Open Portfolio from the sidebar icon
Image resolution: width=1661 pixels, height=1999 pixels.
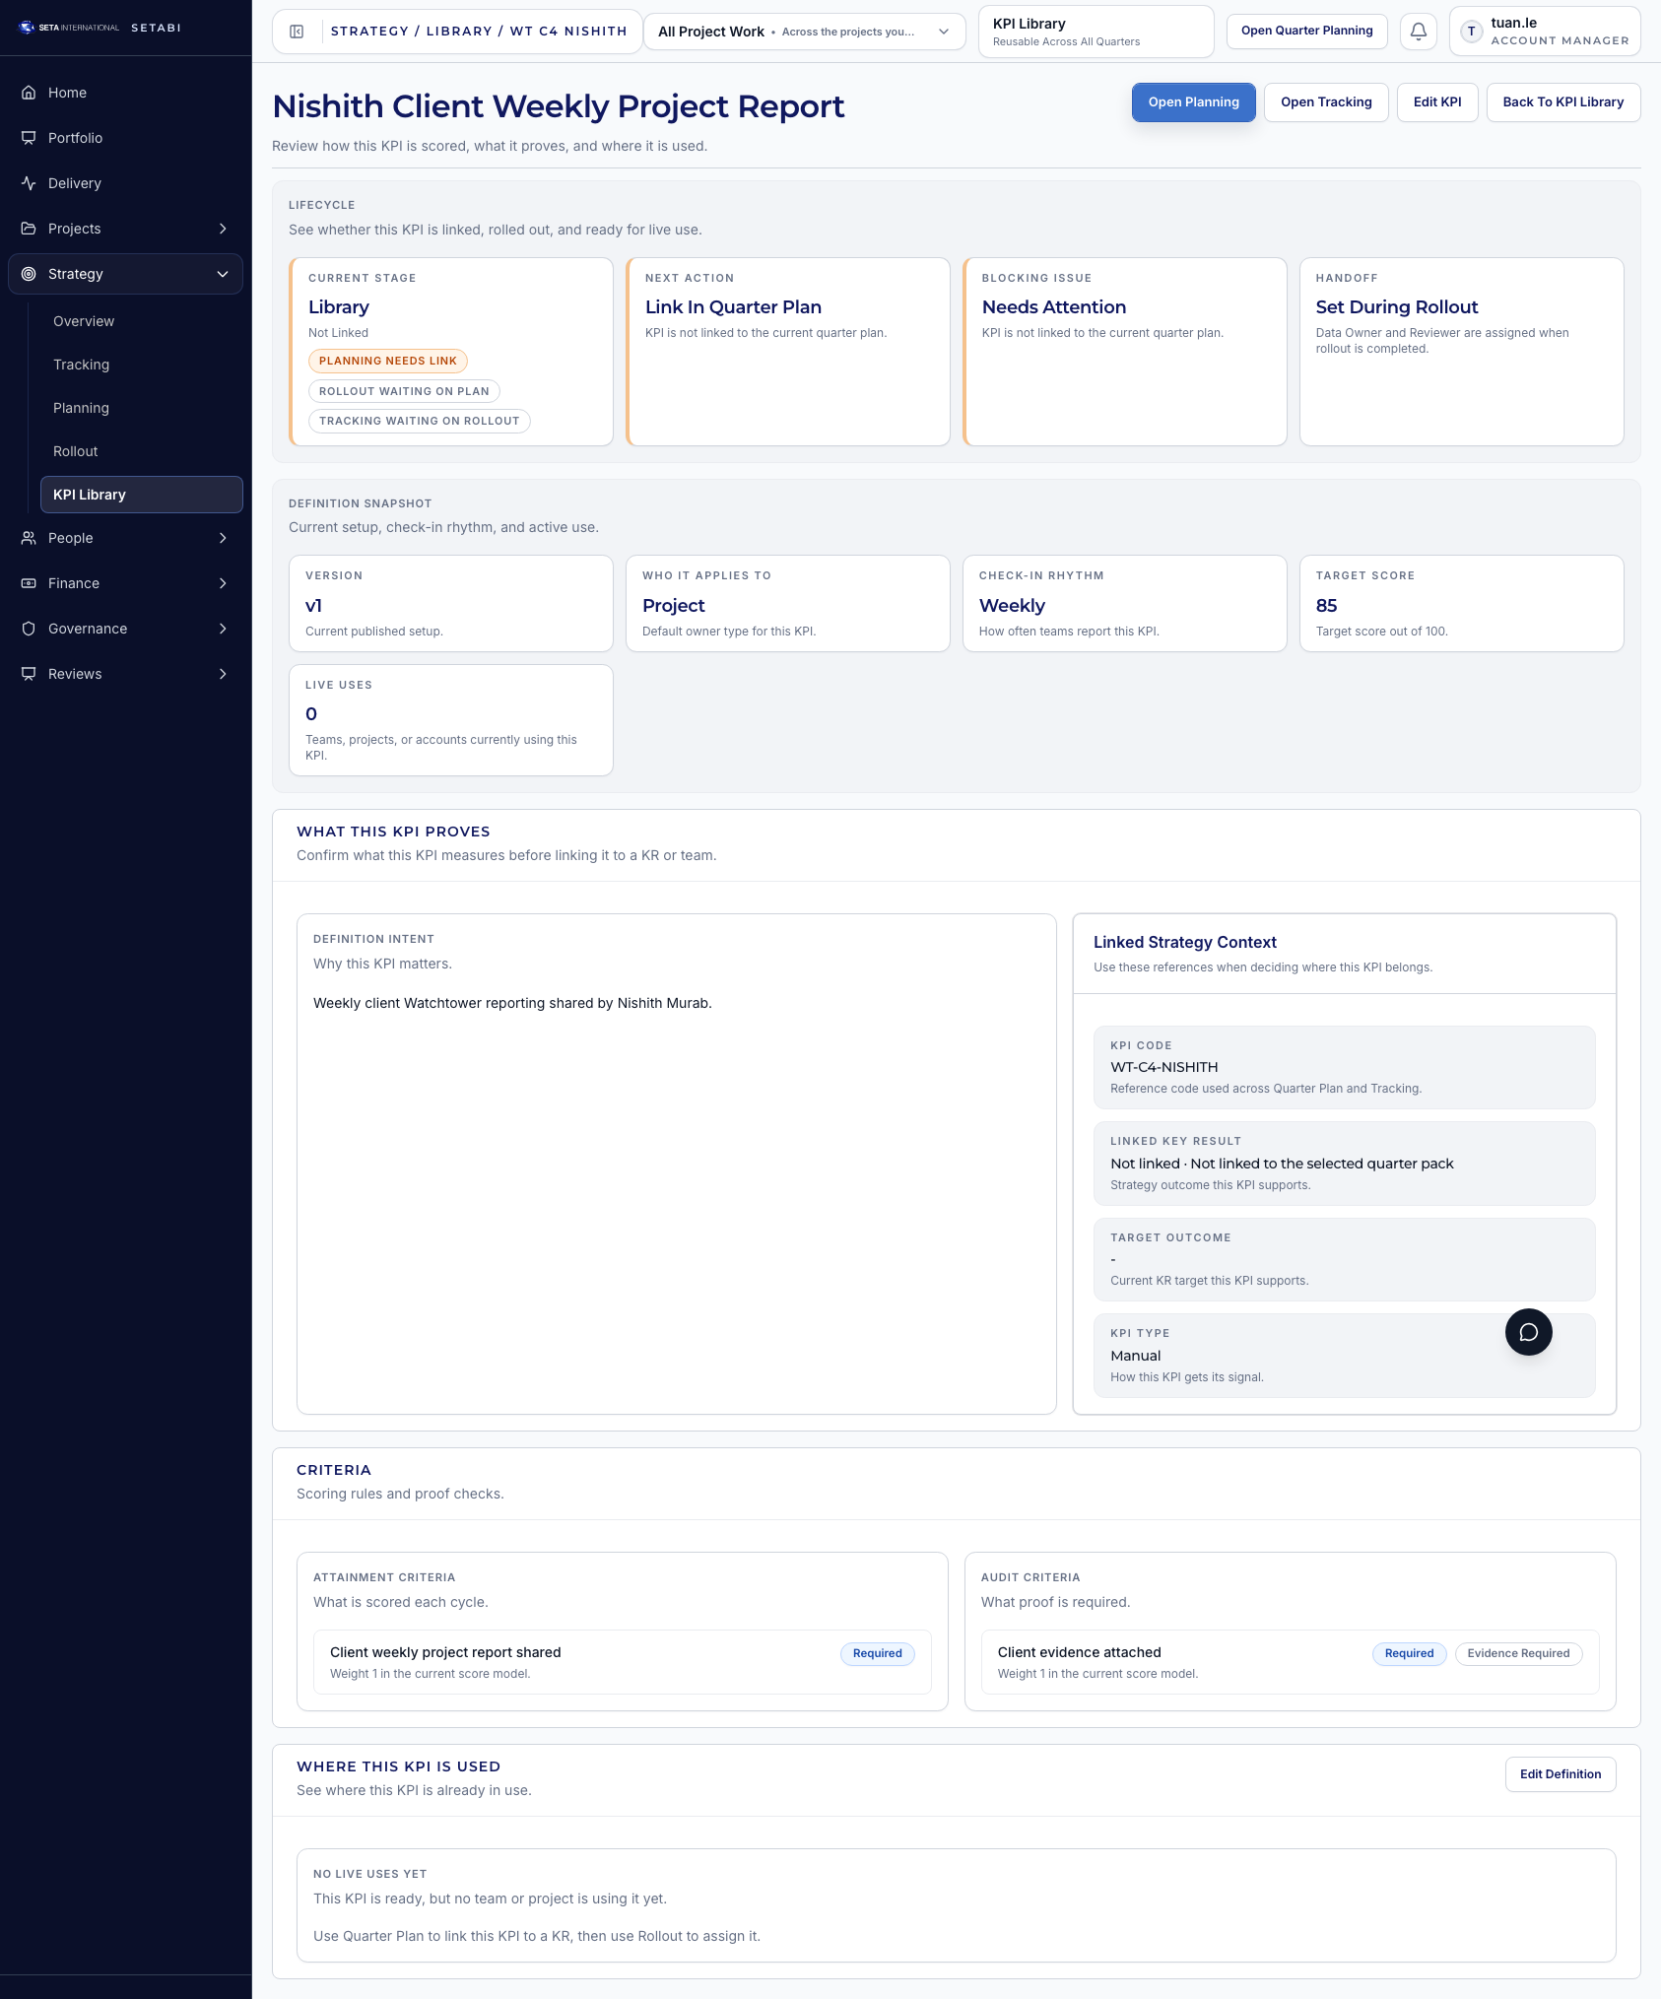click(x=28, y=138)
